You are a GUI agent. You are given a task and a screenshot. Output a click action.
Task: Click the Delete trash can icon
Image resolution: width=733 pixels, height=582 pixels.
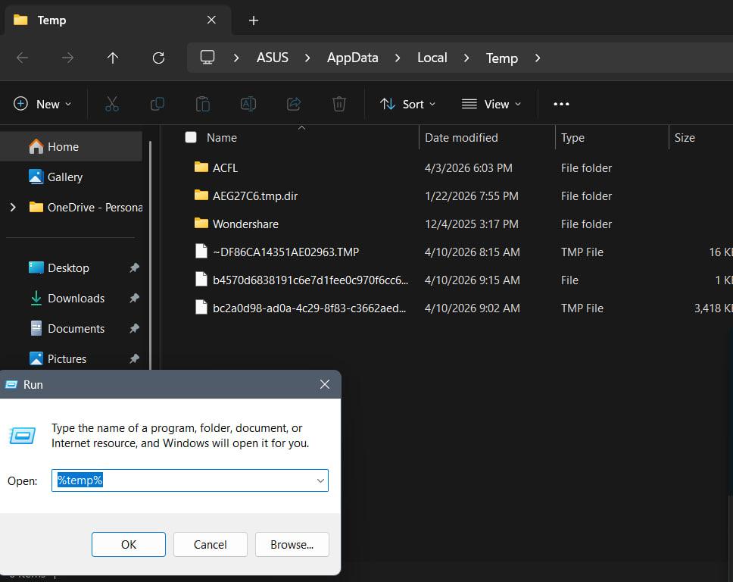[x=339, y=104]
